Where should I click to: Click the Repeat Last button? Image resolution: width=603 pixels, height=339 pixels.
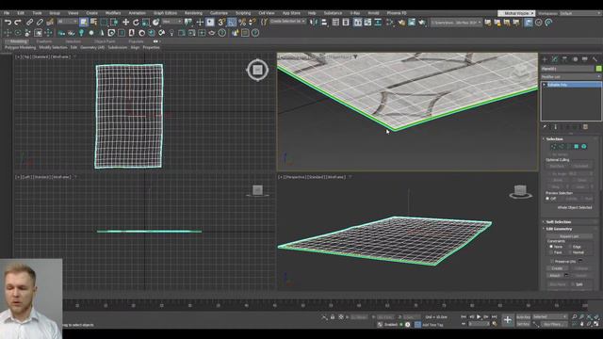(x=569, y=236)
